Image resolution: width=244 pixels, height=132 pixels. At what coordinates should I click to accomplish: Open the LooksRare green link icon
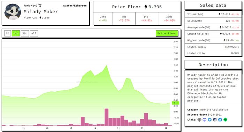[x=225, y=119]
